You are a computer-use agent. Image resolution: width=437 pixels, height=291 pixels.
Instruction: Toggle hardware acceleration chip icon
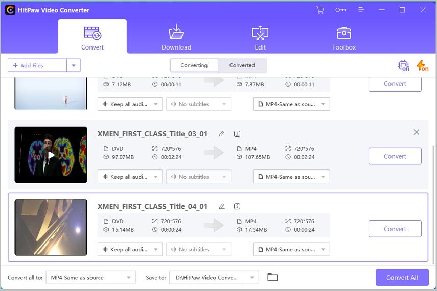point(403,66)
